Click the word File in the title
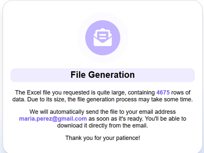 coord(78,75)
